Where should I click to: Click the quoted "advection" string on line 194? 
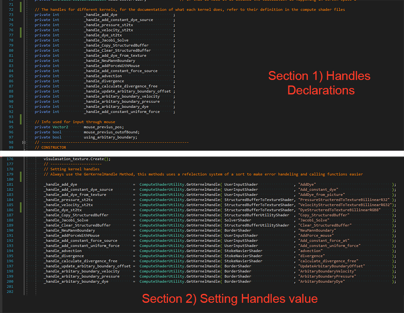pos(310,251)
